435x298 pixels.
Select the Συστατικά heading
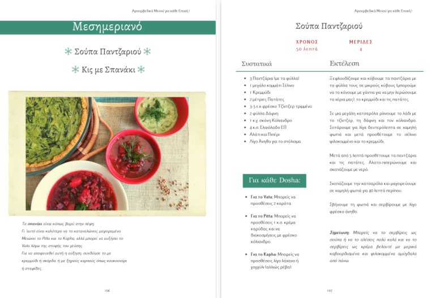pos(257,63)
